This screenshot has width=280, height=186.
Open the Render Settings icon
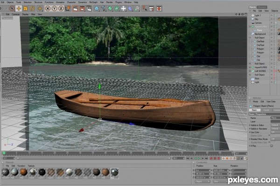pyautogui.click(x=89, y=8)
